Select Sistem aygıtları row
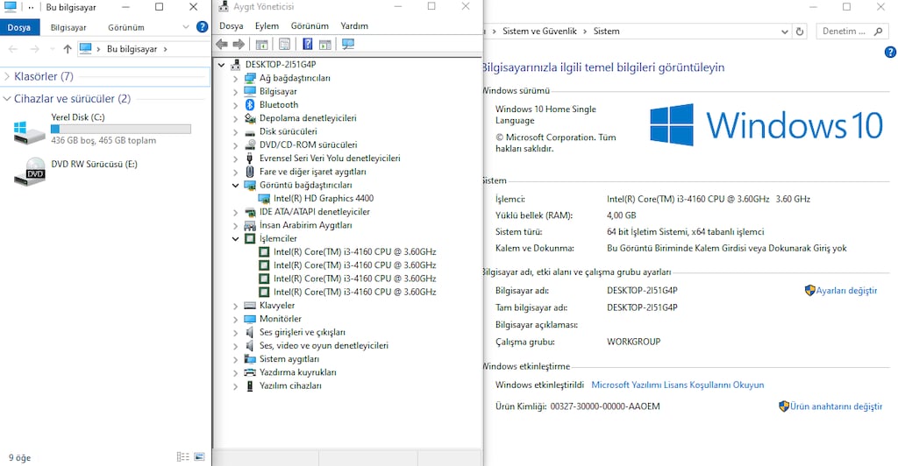 (289, 359)
